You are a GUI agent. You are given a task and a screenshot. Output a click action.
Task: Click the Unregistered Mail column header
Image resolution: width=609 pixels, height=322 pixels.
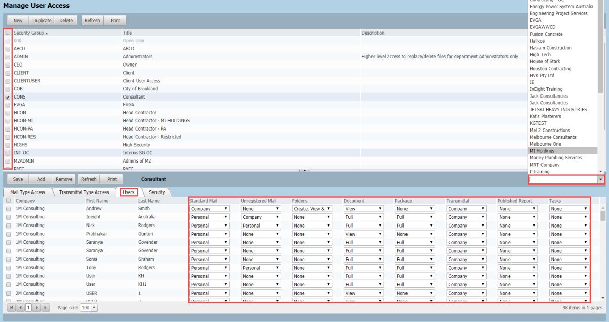tap(258, 201)
